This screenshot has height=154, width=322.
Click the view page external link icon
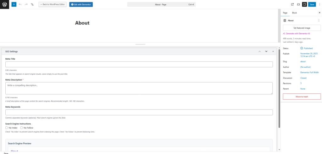292,4
